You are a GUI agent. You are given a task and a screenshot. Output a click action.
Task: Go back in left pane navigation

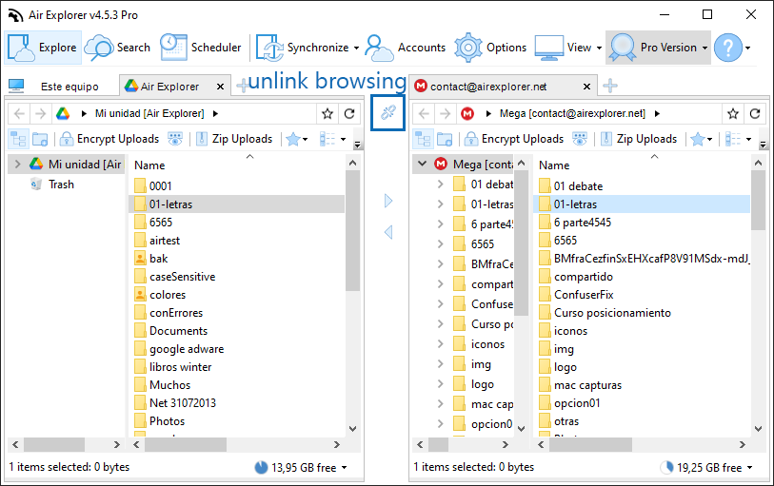pyautogui.click(x=19, y=114)
